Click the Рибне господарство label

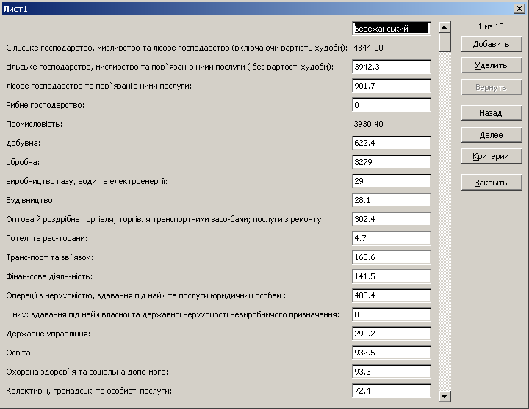coord(46,105)
